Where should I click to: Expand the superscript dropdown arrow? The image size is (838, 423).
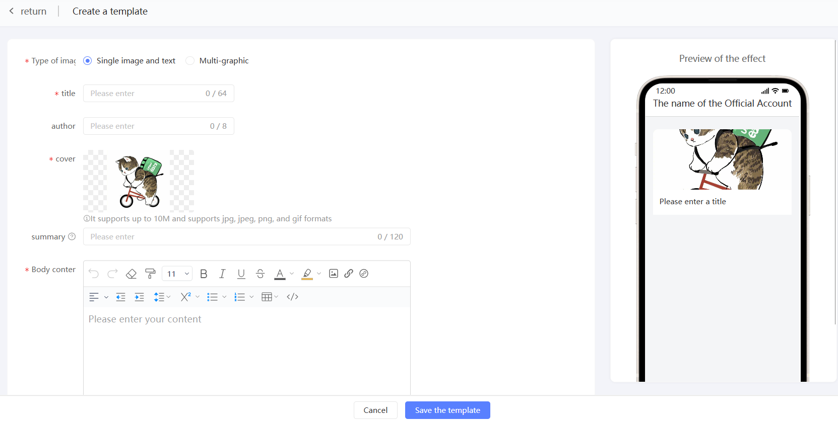(x=198, y=297)
